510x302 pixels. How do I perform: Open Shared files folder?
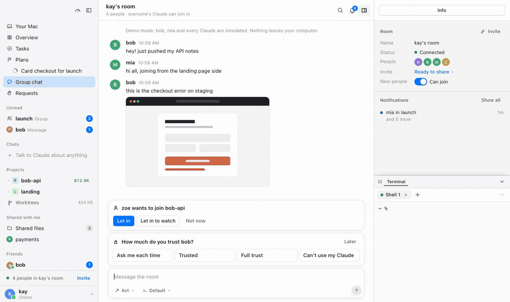(x=49, y=228)
